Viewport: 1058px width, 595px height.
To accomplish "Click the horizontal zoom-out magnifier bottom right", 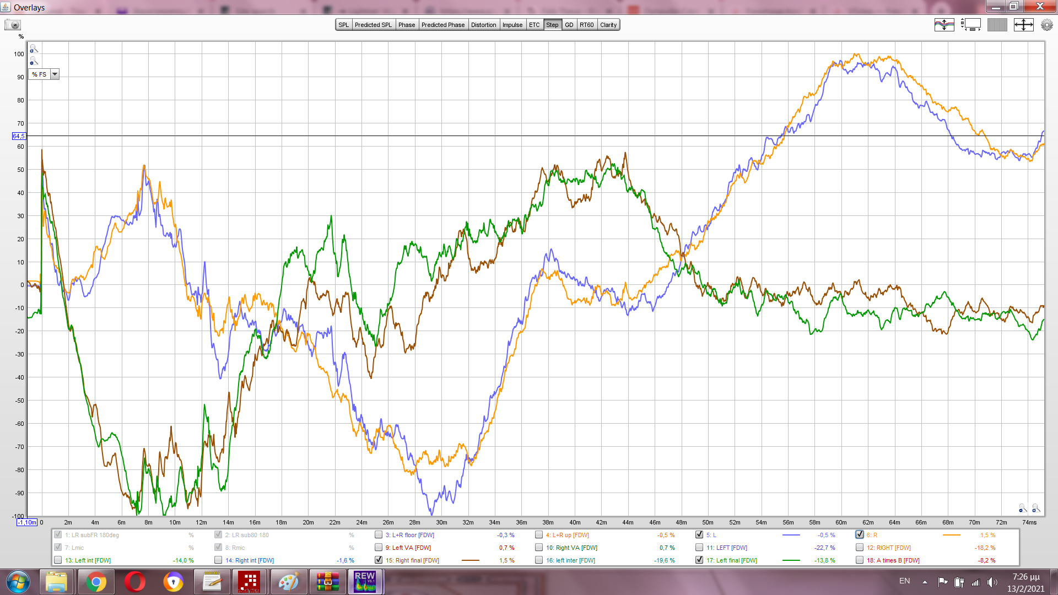I will (1022, 508).
